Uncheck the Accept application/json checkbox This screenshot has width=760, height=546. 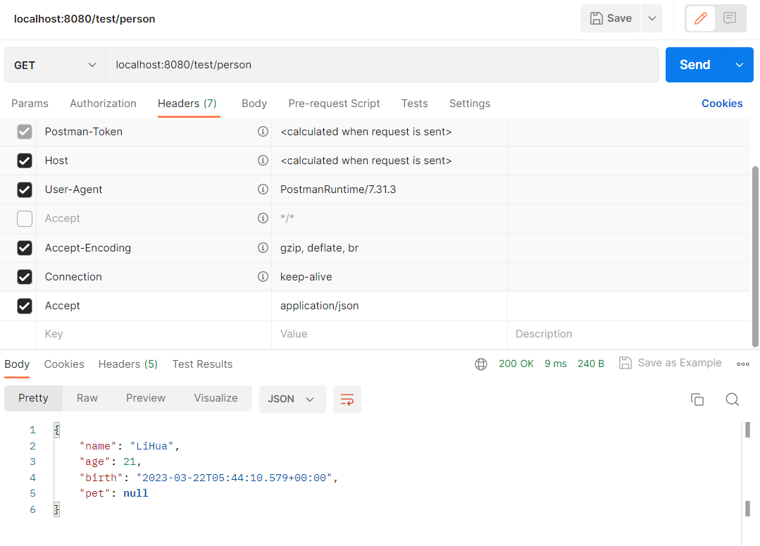tap(25, 306)
